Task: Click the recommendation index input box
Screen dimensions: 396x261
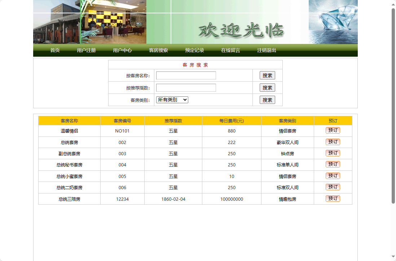Action: [x=185, y=87]
